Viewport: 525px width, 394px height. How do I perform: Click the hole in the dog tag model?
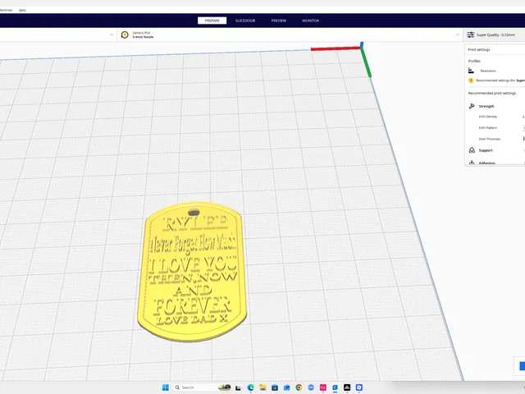coord(194,213)
